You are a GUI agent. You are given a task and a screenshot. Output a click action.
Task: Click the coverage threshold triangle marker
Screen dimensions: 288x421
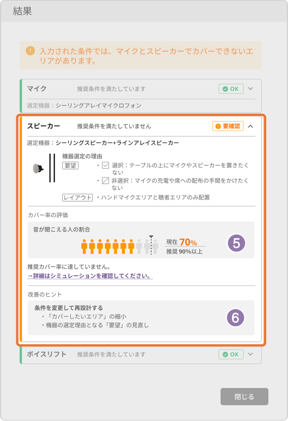151,236
